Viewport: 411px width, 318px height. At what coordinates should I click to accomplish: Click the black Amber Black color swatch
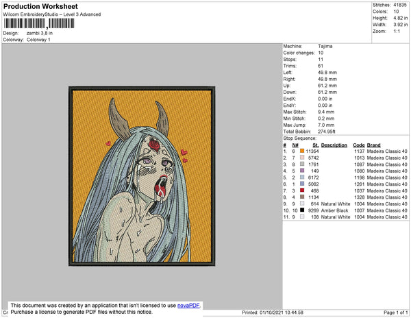click(302, 210)
